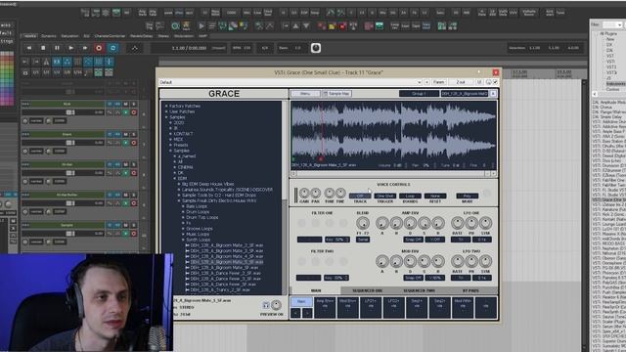626x352 pixels.
Task: Open the RESET None dropdown
Action: pyautogui.click(x=435, y=196)
